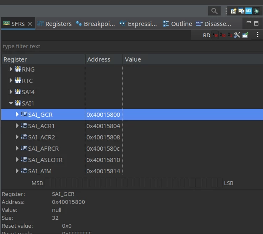The image size is (263, 234).
Task: Click the Open Perspective icon
Action: point(233,11)
